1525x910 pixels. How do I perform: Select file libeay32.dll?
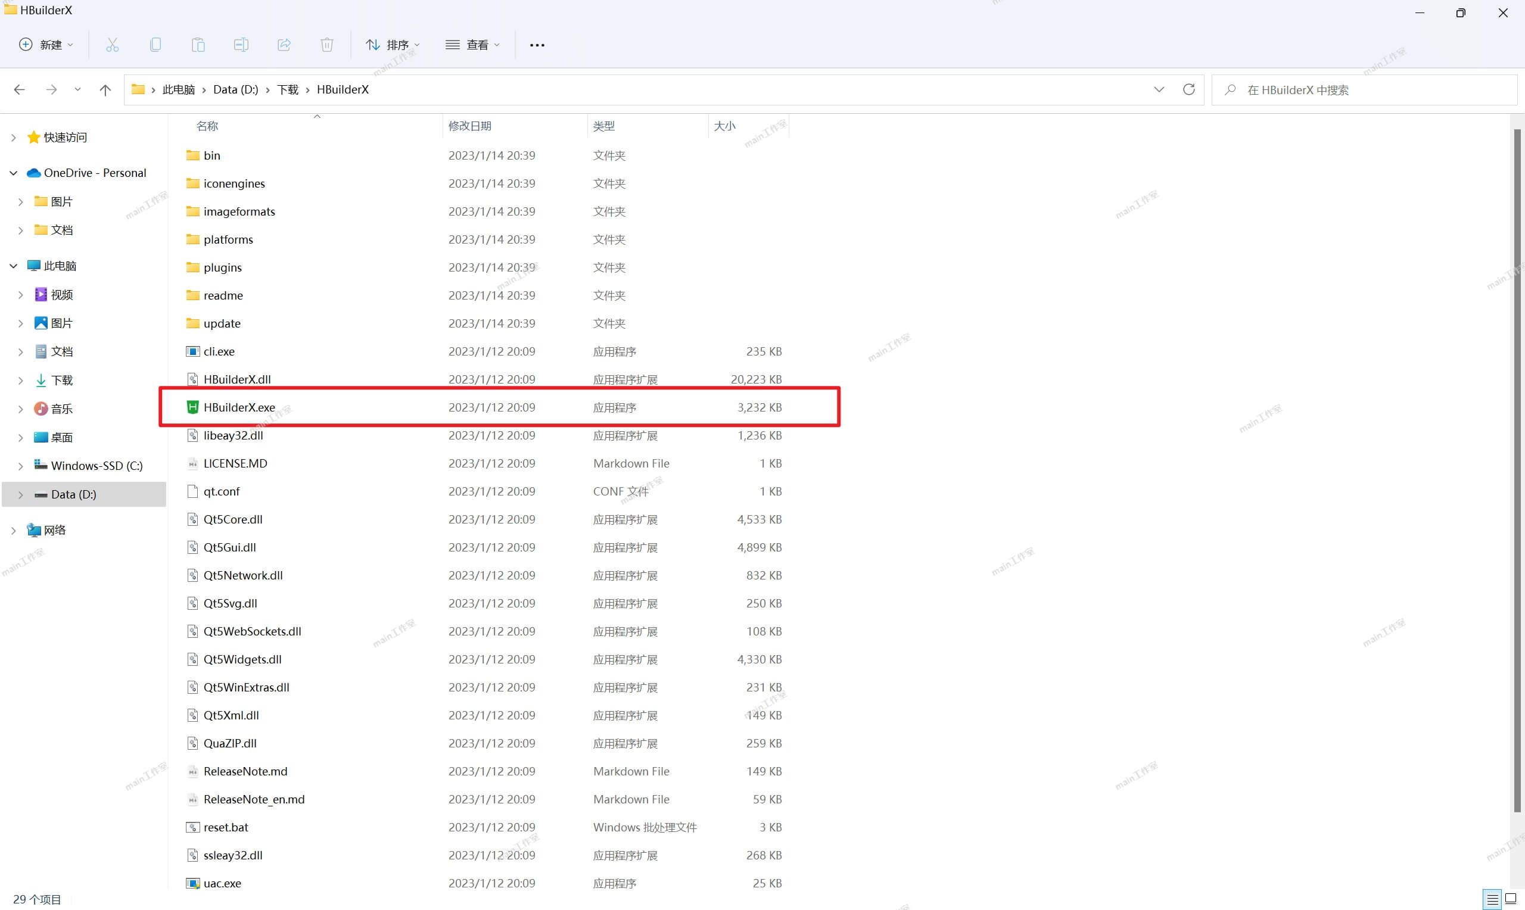[233, 435]
